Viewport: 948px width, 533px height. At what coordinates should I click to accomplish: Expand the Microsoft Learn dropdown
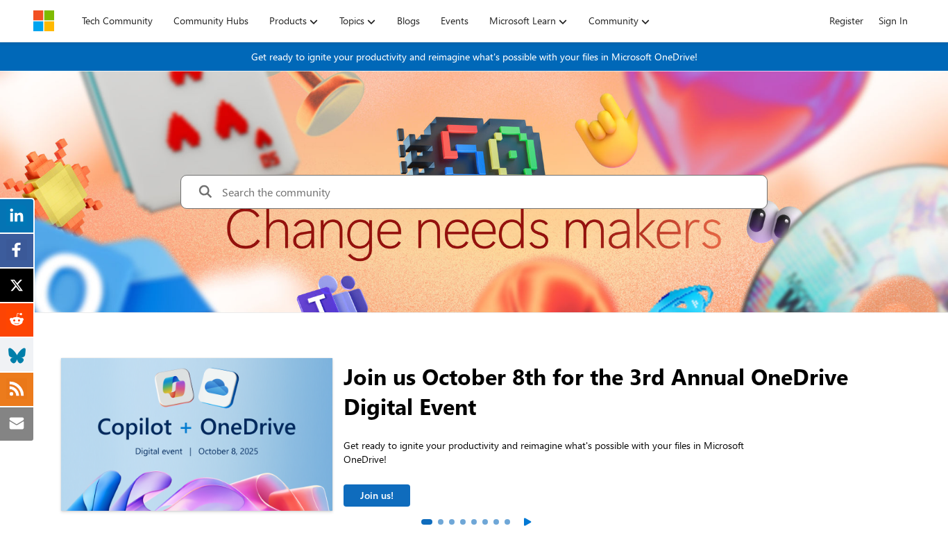tap(528, 21)
